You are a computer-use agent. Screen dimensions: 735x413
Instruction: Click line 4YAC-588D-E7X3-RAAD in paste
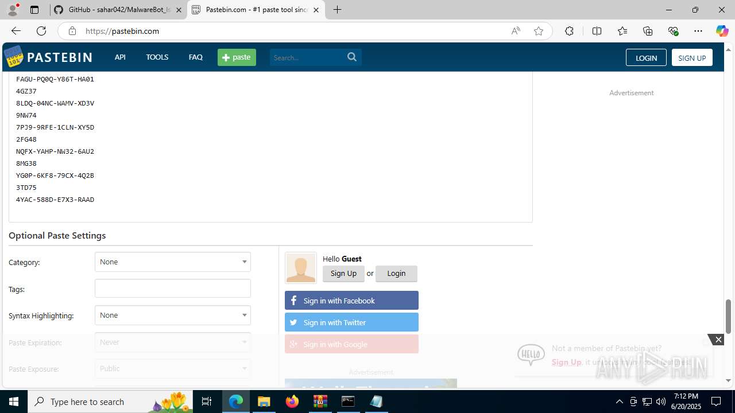coord(55,200)
